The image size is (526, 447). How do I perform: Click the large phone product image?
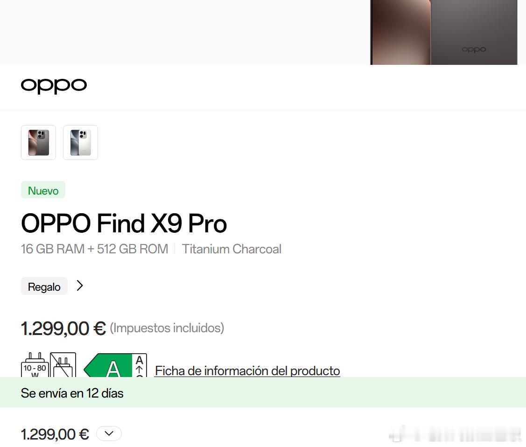tap(444, 32)
